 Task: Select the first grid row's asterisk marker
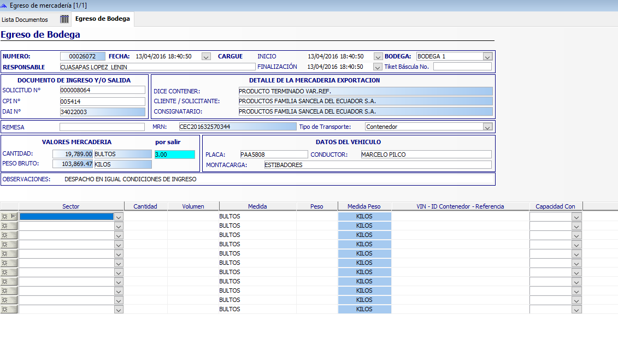click(x=5, y=216)
